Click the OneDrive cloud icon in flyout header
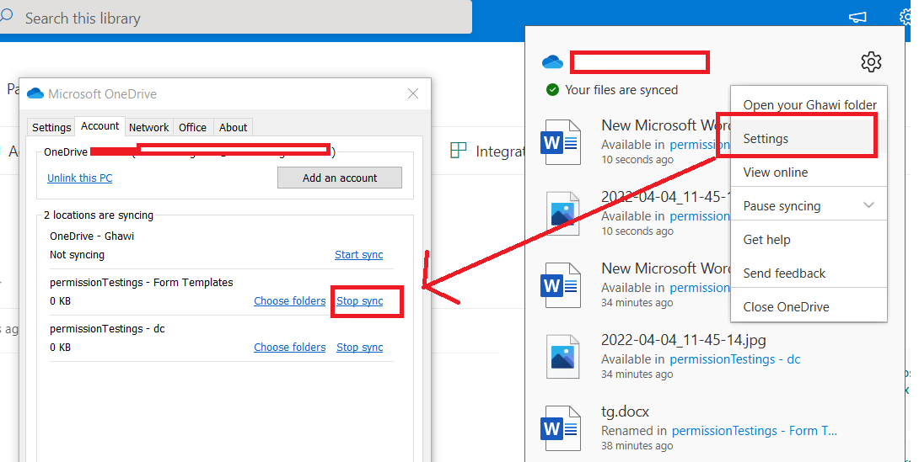The width and height of the screenshot is (919, 462). point(552,62)
